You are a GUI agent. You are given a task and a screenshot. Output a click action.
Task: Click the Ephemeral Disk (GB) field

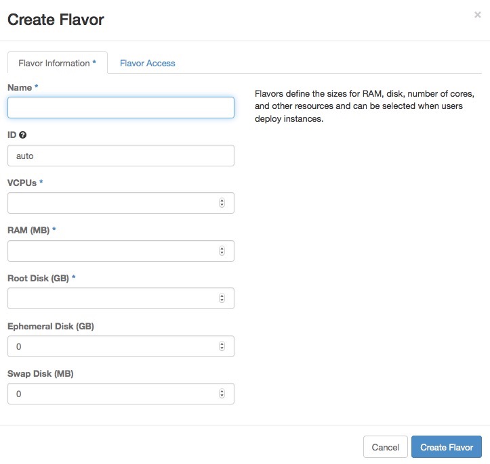tap(112, 346)
